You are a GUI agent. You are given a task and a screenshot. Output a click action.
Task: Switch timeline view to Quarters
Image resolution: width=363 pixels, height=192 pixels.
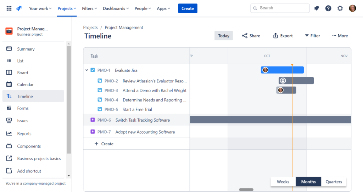334,182
